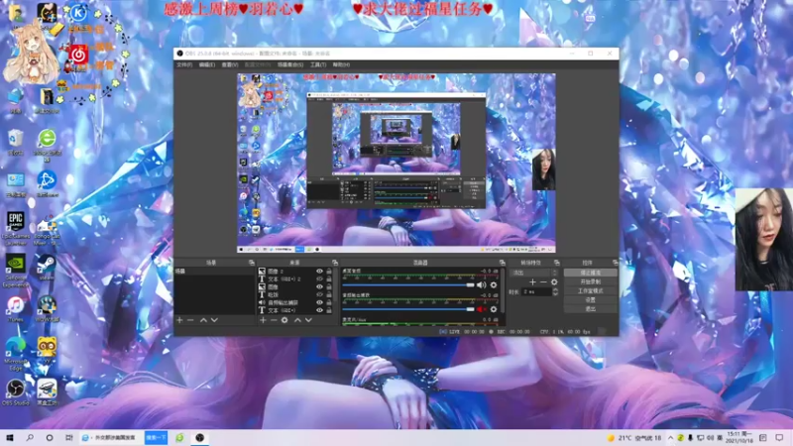Toggle lock on 图像 2 source
The image size is (793, 446).
tap(329, 272)
